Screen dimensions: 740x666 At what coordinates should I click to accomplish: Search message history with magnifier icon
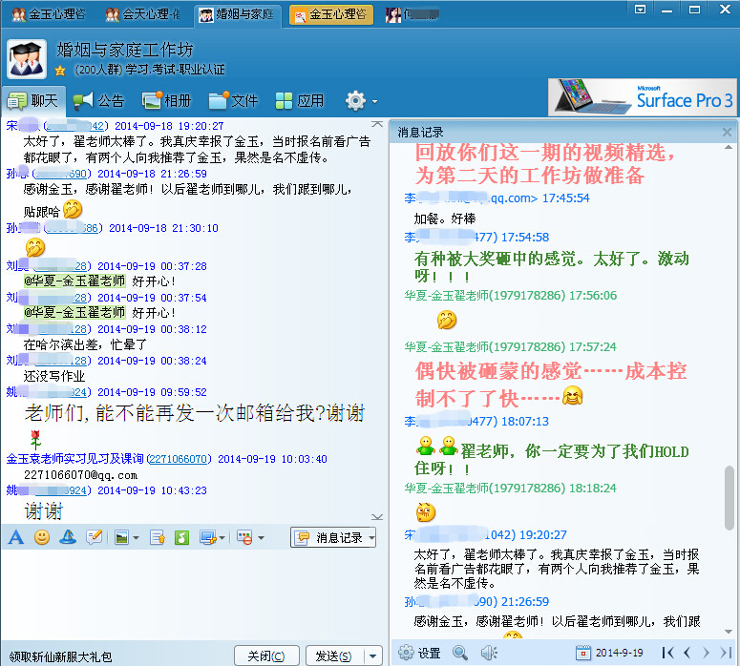[460, 653]
